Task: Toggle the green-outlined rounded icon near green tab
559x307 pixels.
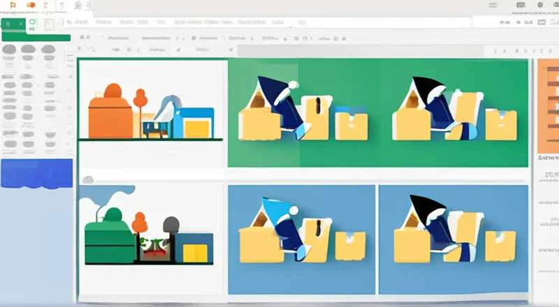Action: coord(31,23)
